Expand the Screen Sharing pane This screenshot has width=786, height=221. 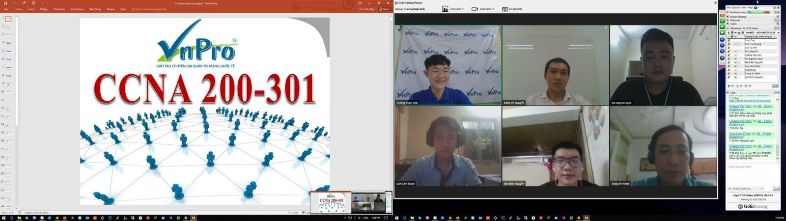pyautogui.click(x=728, y=17)
